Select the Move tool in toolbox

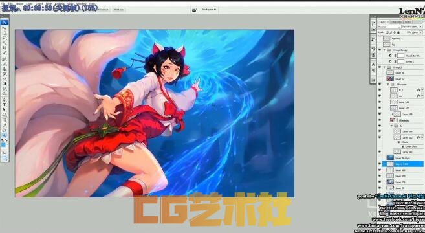coord(5,28)
